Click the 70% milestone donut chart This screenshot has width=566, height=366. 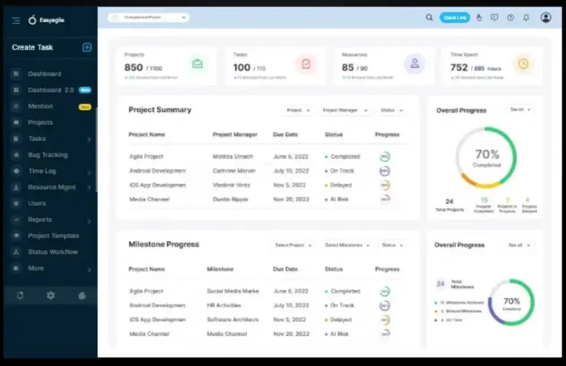point(511,302)
